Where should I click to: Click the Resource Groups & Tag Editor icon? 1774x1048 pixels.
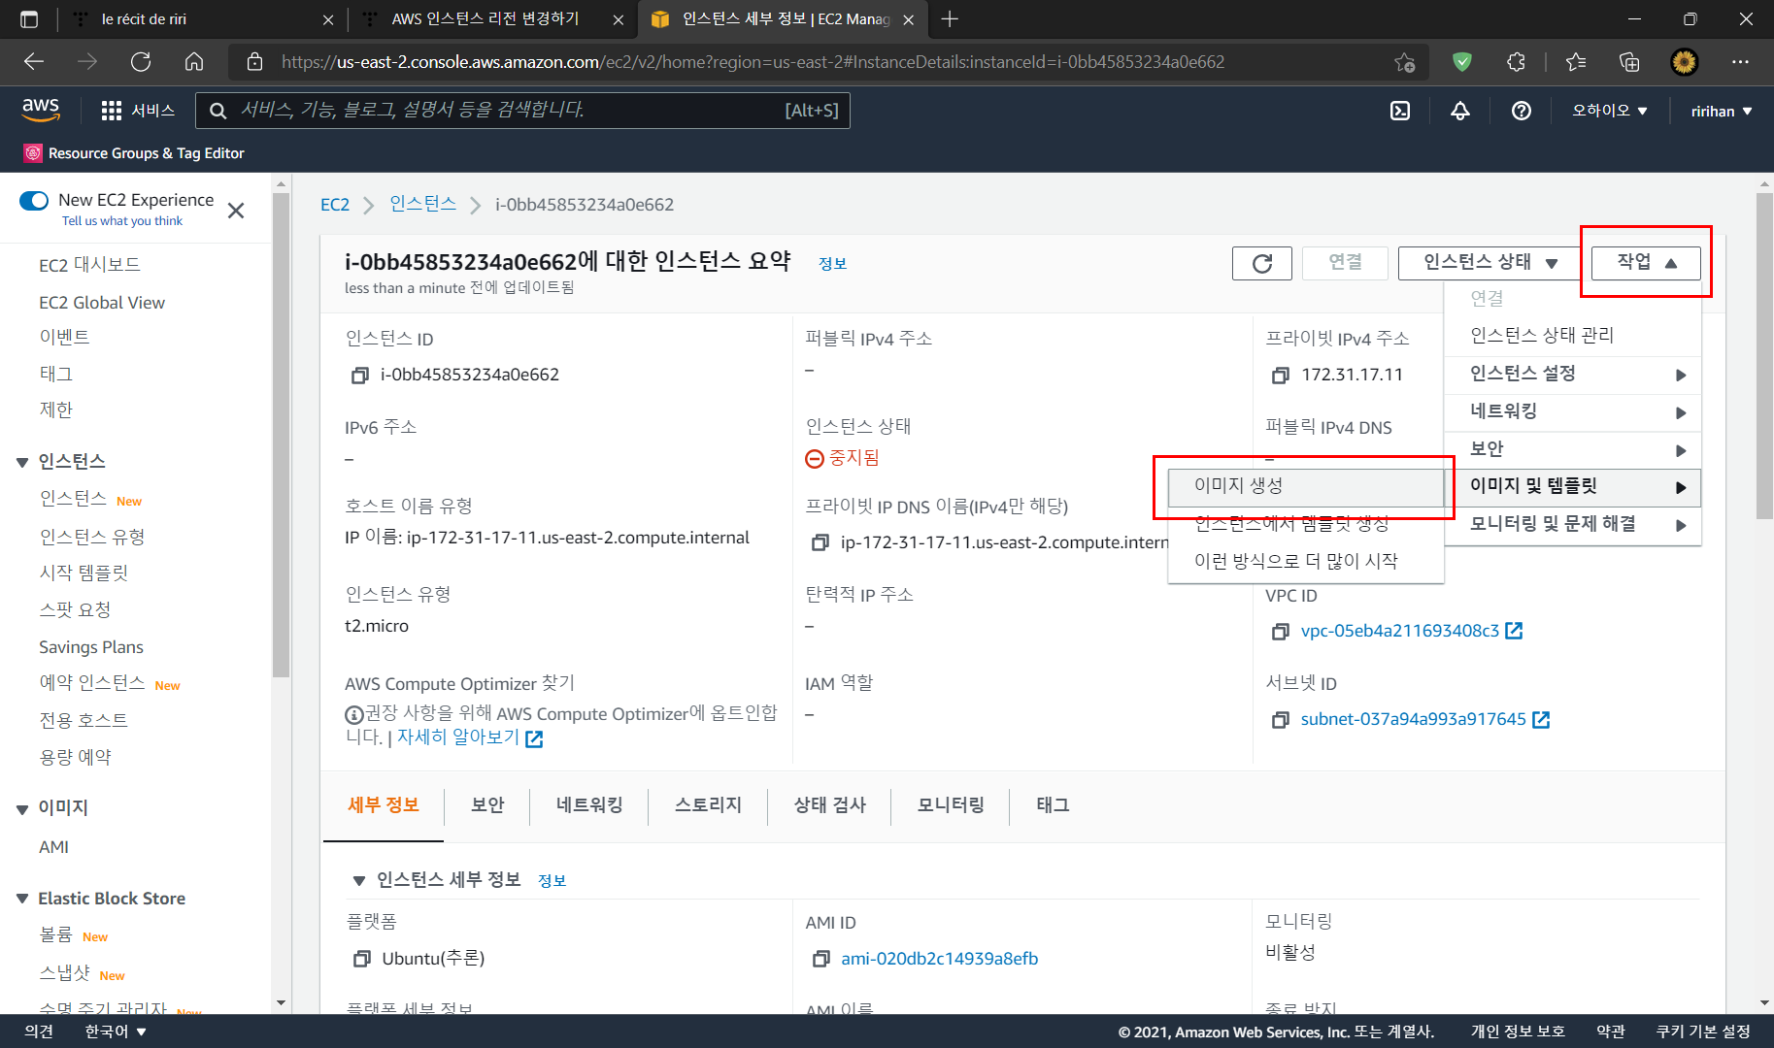[33, 153]
